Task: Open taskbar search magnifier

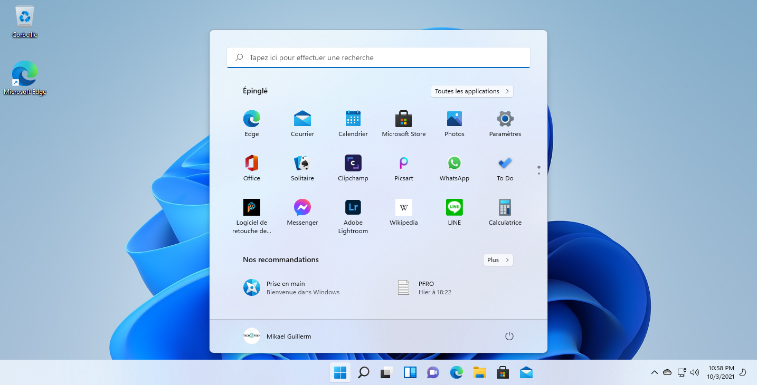Action: click(364, 372)
